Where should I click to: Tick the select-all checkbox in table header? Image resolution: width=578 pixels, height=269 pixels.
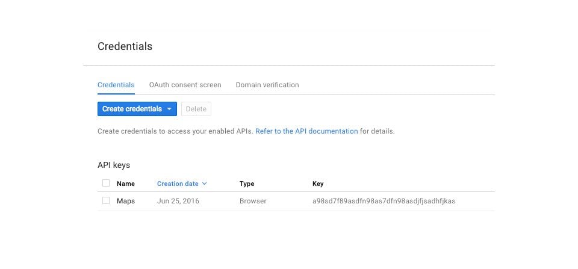106,183
